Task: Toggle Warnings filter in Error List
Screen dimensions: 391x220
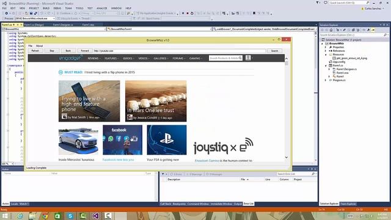Action: (x=194, y=174)
